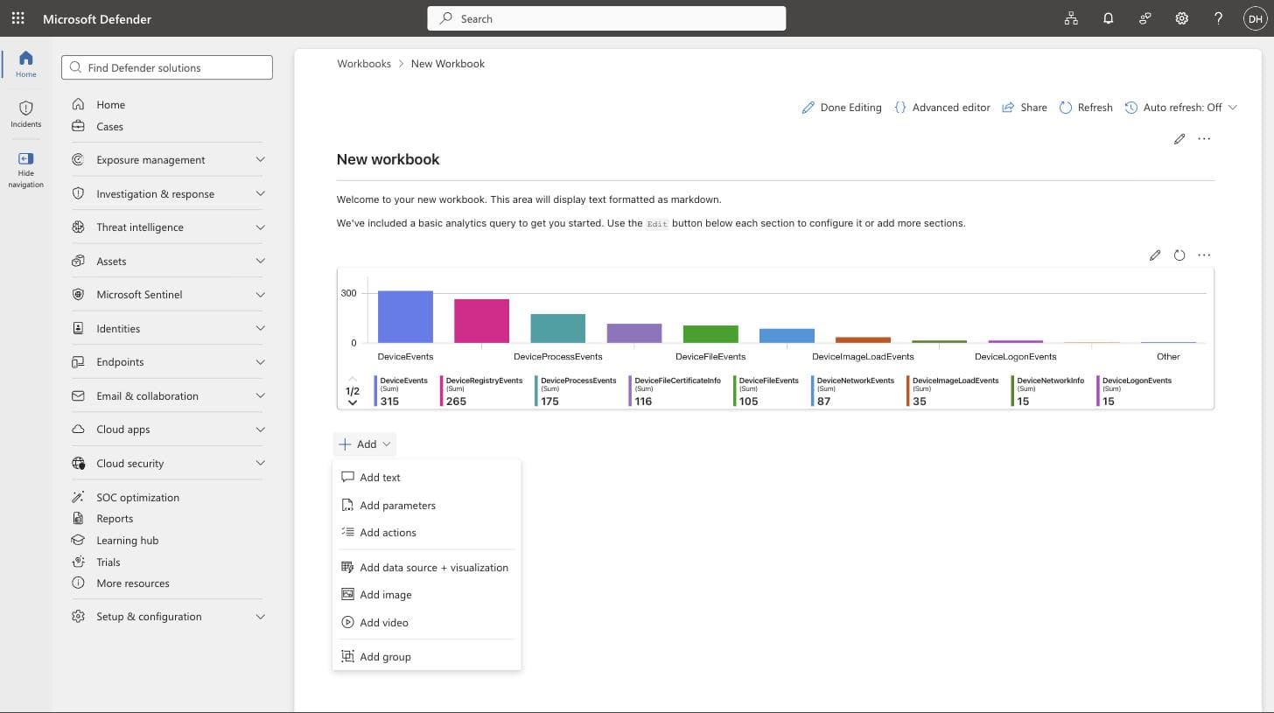The width and height of the screenshot is (1274, 713).
Task: Select Add text from the Add menu
Action: tap(427, 478)
